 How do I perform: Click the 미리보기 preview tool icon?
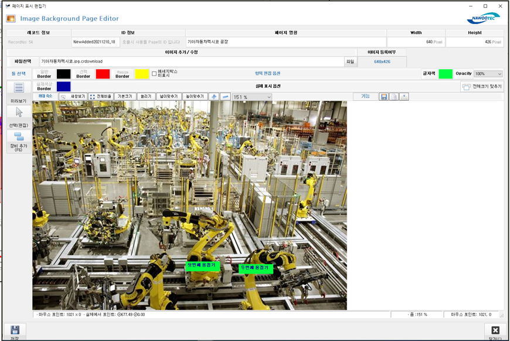(19, 88)
